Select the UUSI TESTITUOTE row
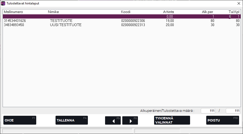 click(66, 25)
